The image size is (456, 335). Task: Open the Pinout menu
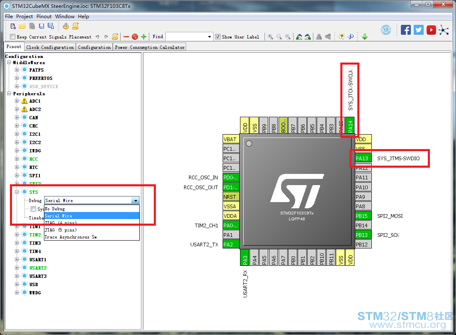(x=44, y=16)
